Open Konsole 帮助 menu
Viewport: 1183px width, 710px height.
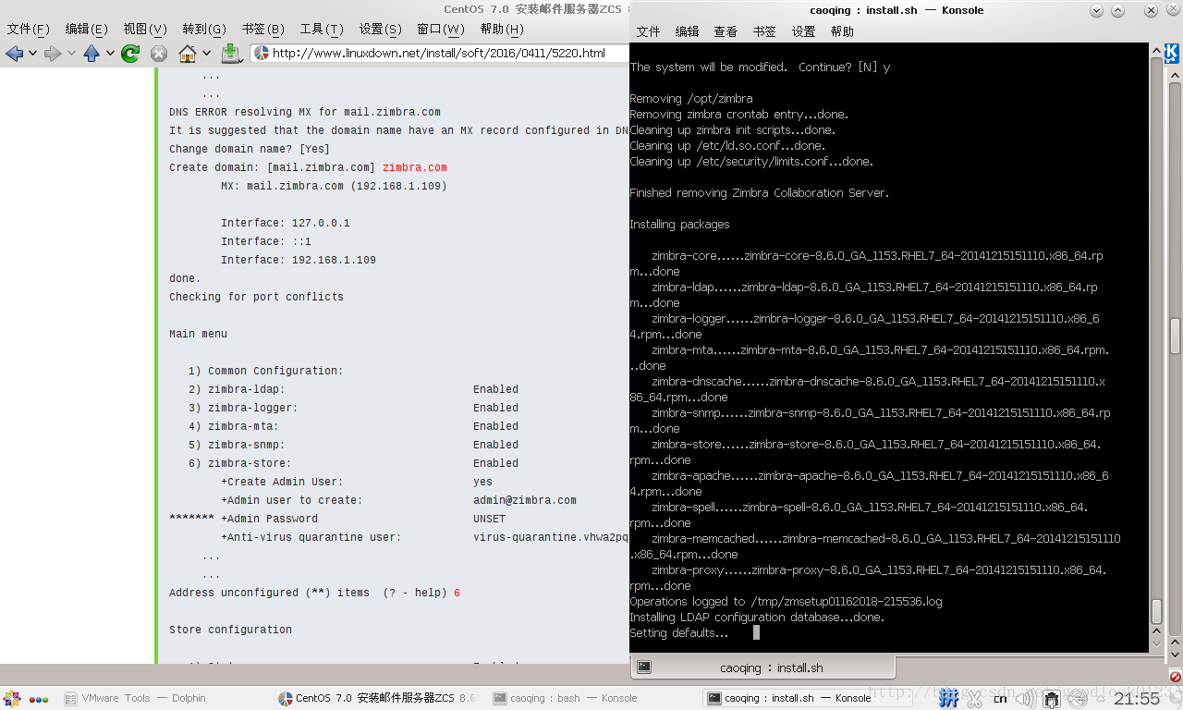coord(842,31)
